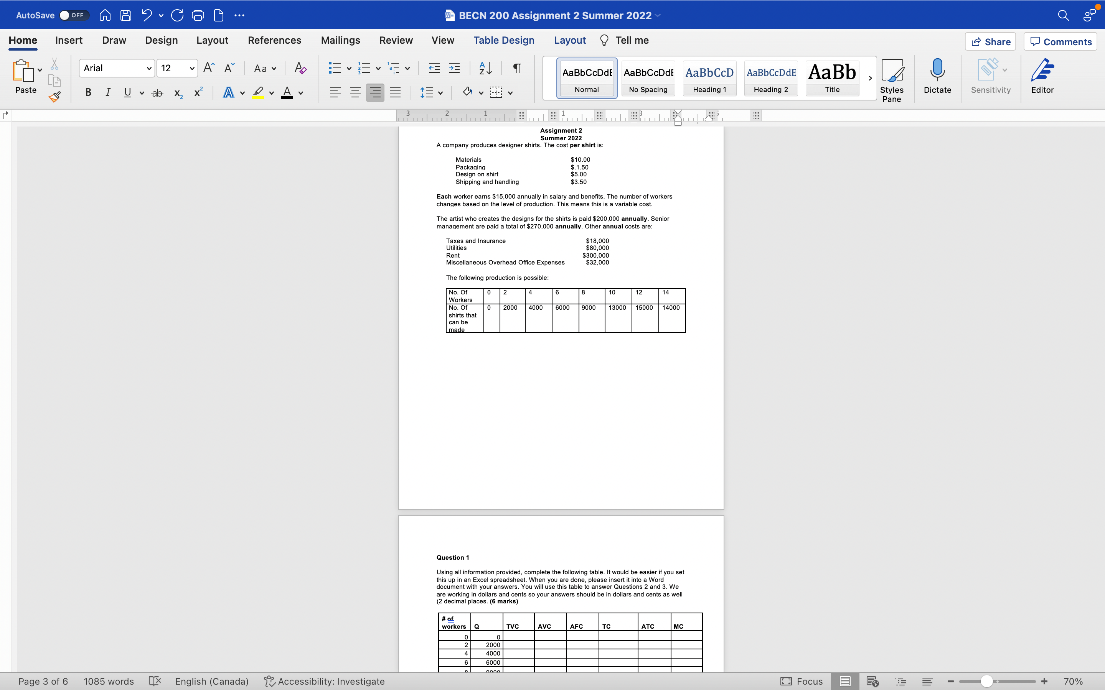Show paragraph marks

coord(516,68)
